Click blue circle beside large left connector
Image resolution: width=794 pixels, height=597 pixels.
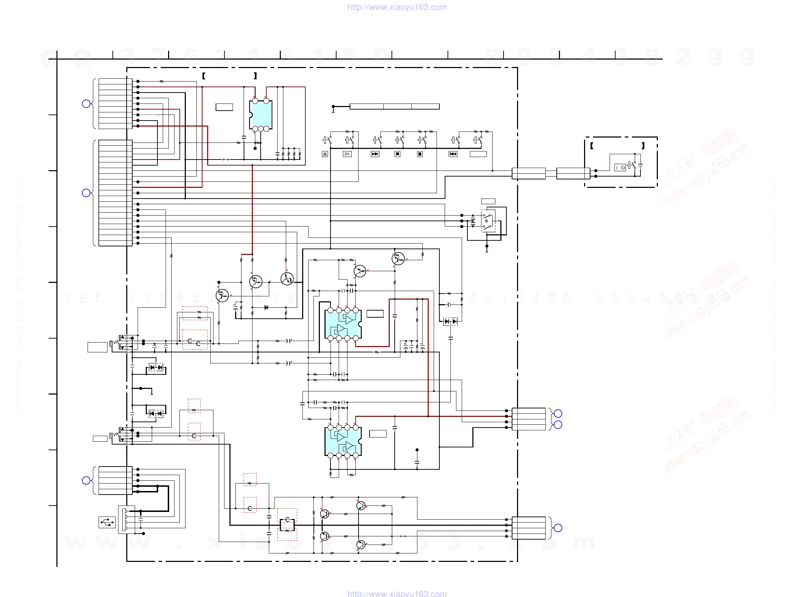(x=86, y=193)
